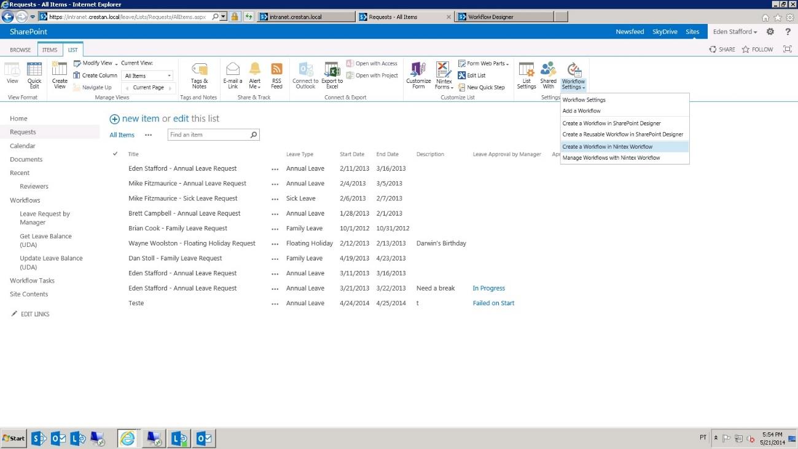Click the Open with Access ribbon button
Screen dimensions: 798x449
[x=372, y=63]
